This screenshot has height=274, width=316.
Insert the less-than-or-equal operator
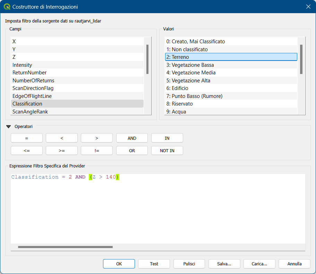pyautogui.click(x=27, y=150)
